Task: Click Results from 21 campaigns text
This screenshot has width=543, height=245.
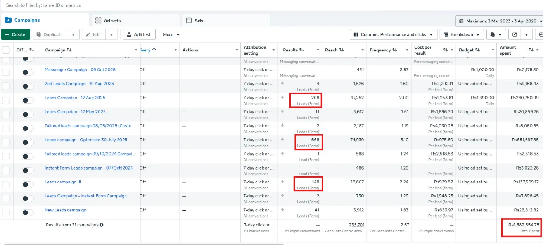Action: (x=72, y=225)
